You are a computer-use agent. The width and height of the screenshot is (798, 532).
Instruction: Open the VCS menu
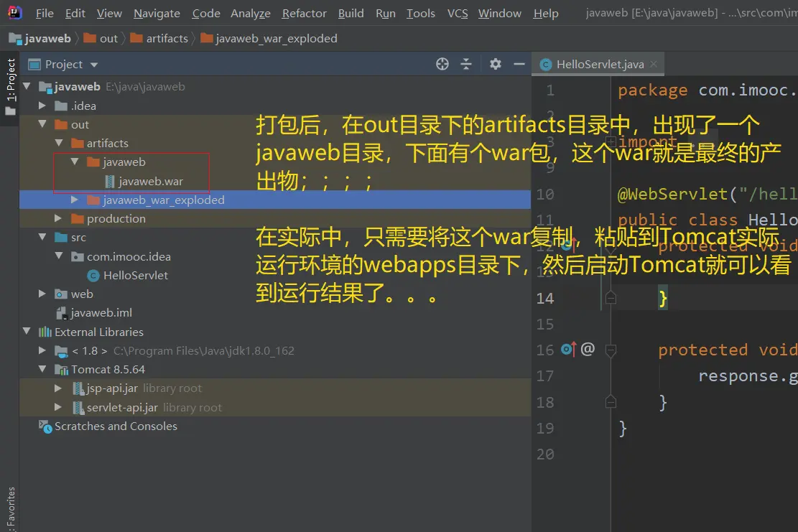[x=458, y=13]
